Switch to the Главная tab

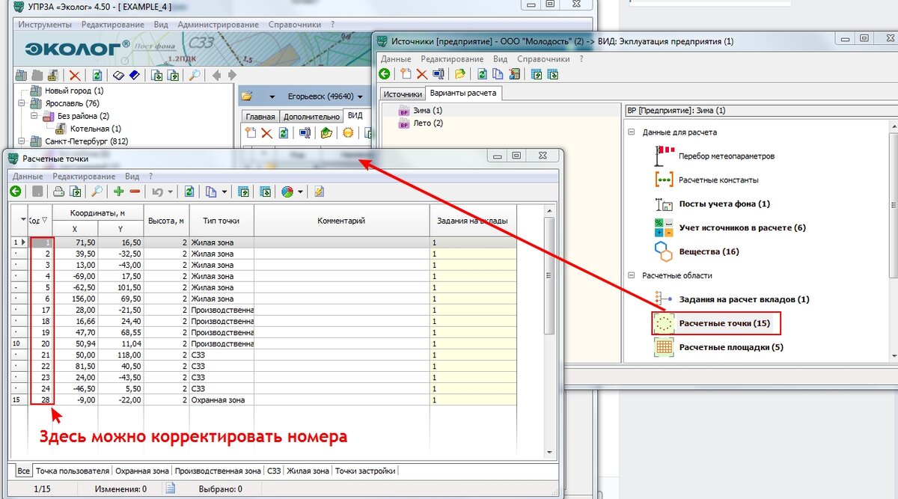260,117
